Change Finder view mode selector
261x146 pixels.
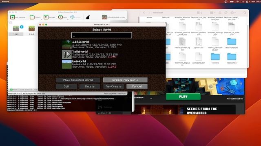click(199, 13)
